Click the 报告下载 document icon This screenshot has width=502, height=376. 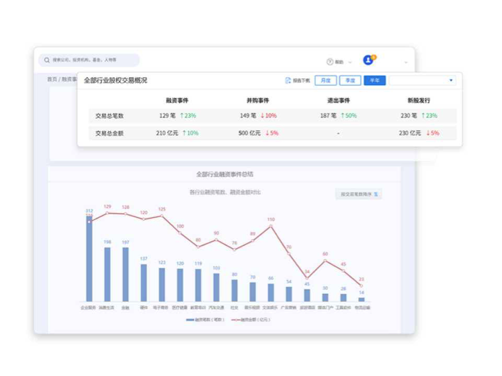point(288,81)
